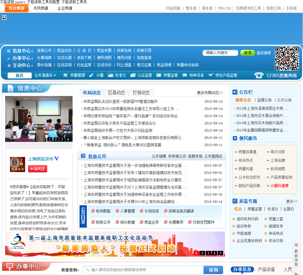Select the 质量监管 tab in 质监专题
Screen dimensions: 303x275
pos(255,209)
